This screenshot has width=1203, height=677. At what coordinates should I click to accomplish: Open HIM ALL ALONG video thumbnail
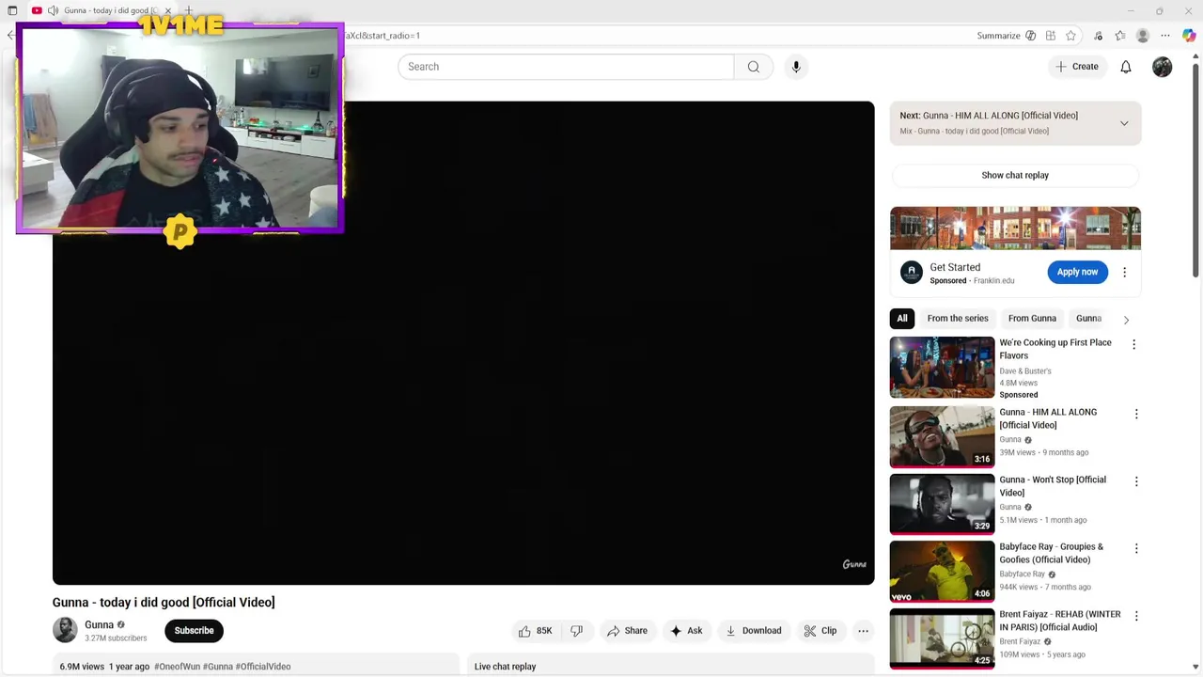coord(942,436)
